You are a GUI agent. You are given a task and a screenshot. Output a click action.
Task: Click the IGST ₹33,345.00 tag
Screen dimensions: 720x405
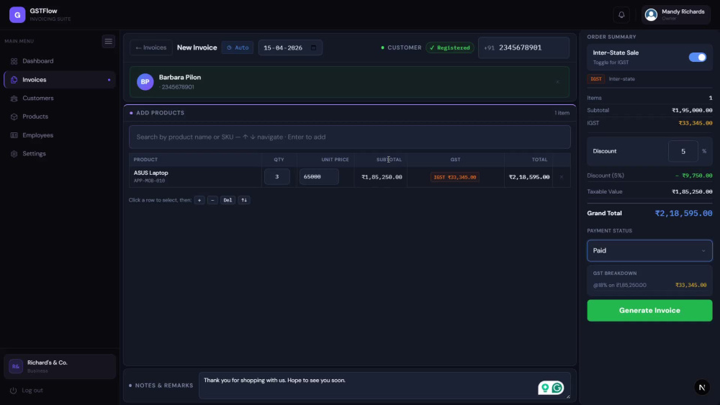point(454,177)
